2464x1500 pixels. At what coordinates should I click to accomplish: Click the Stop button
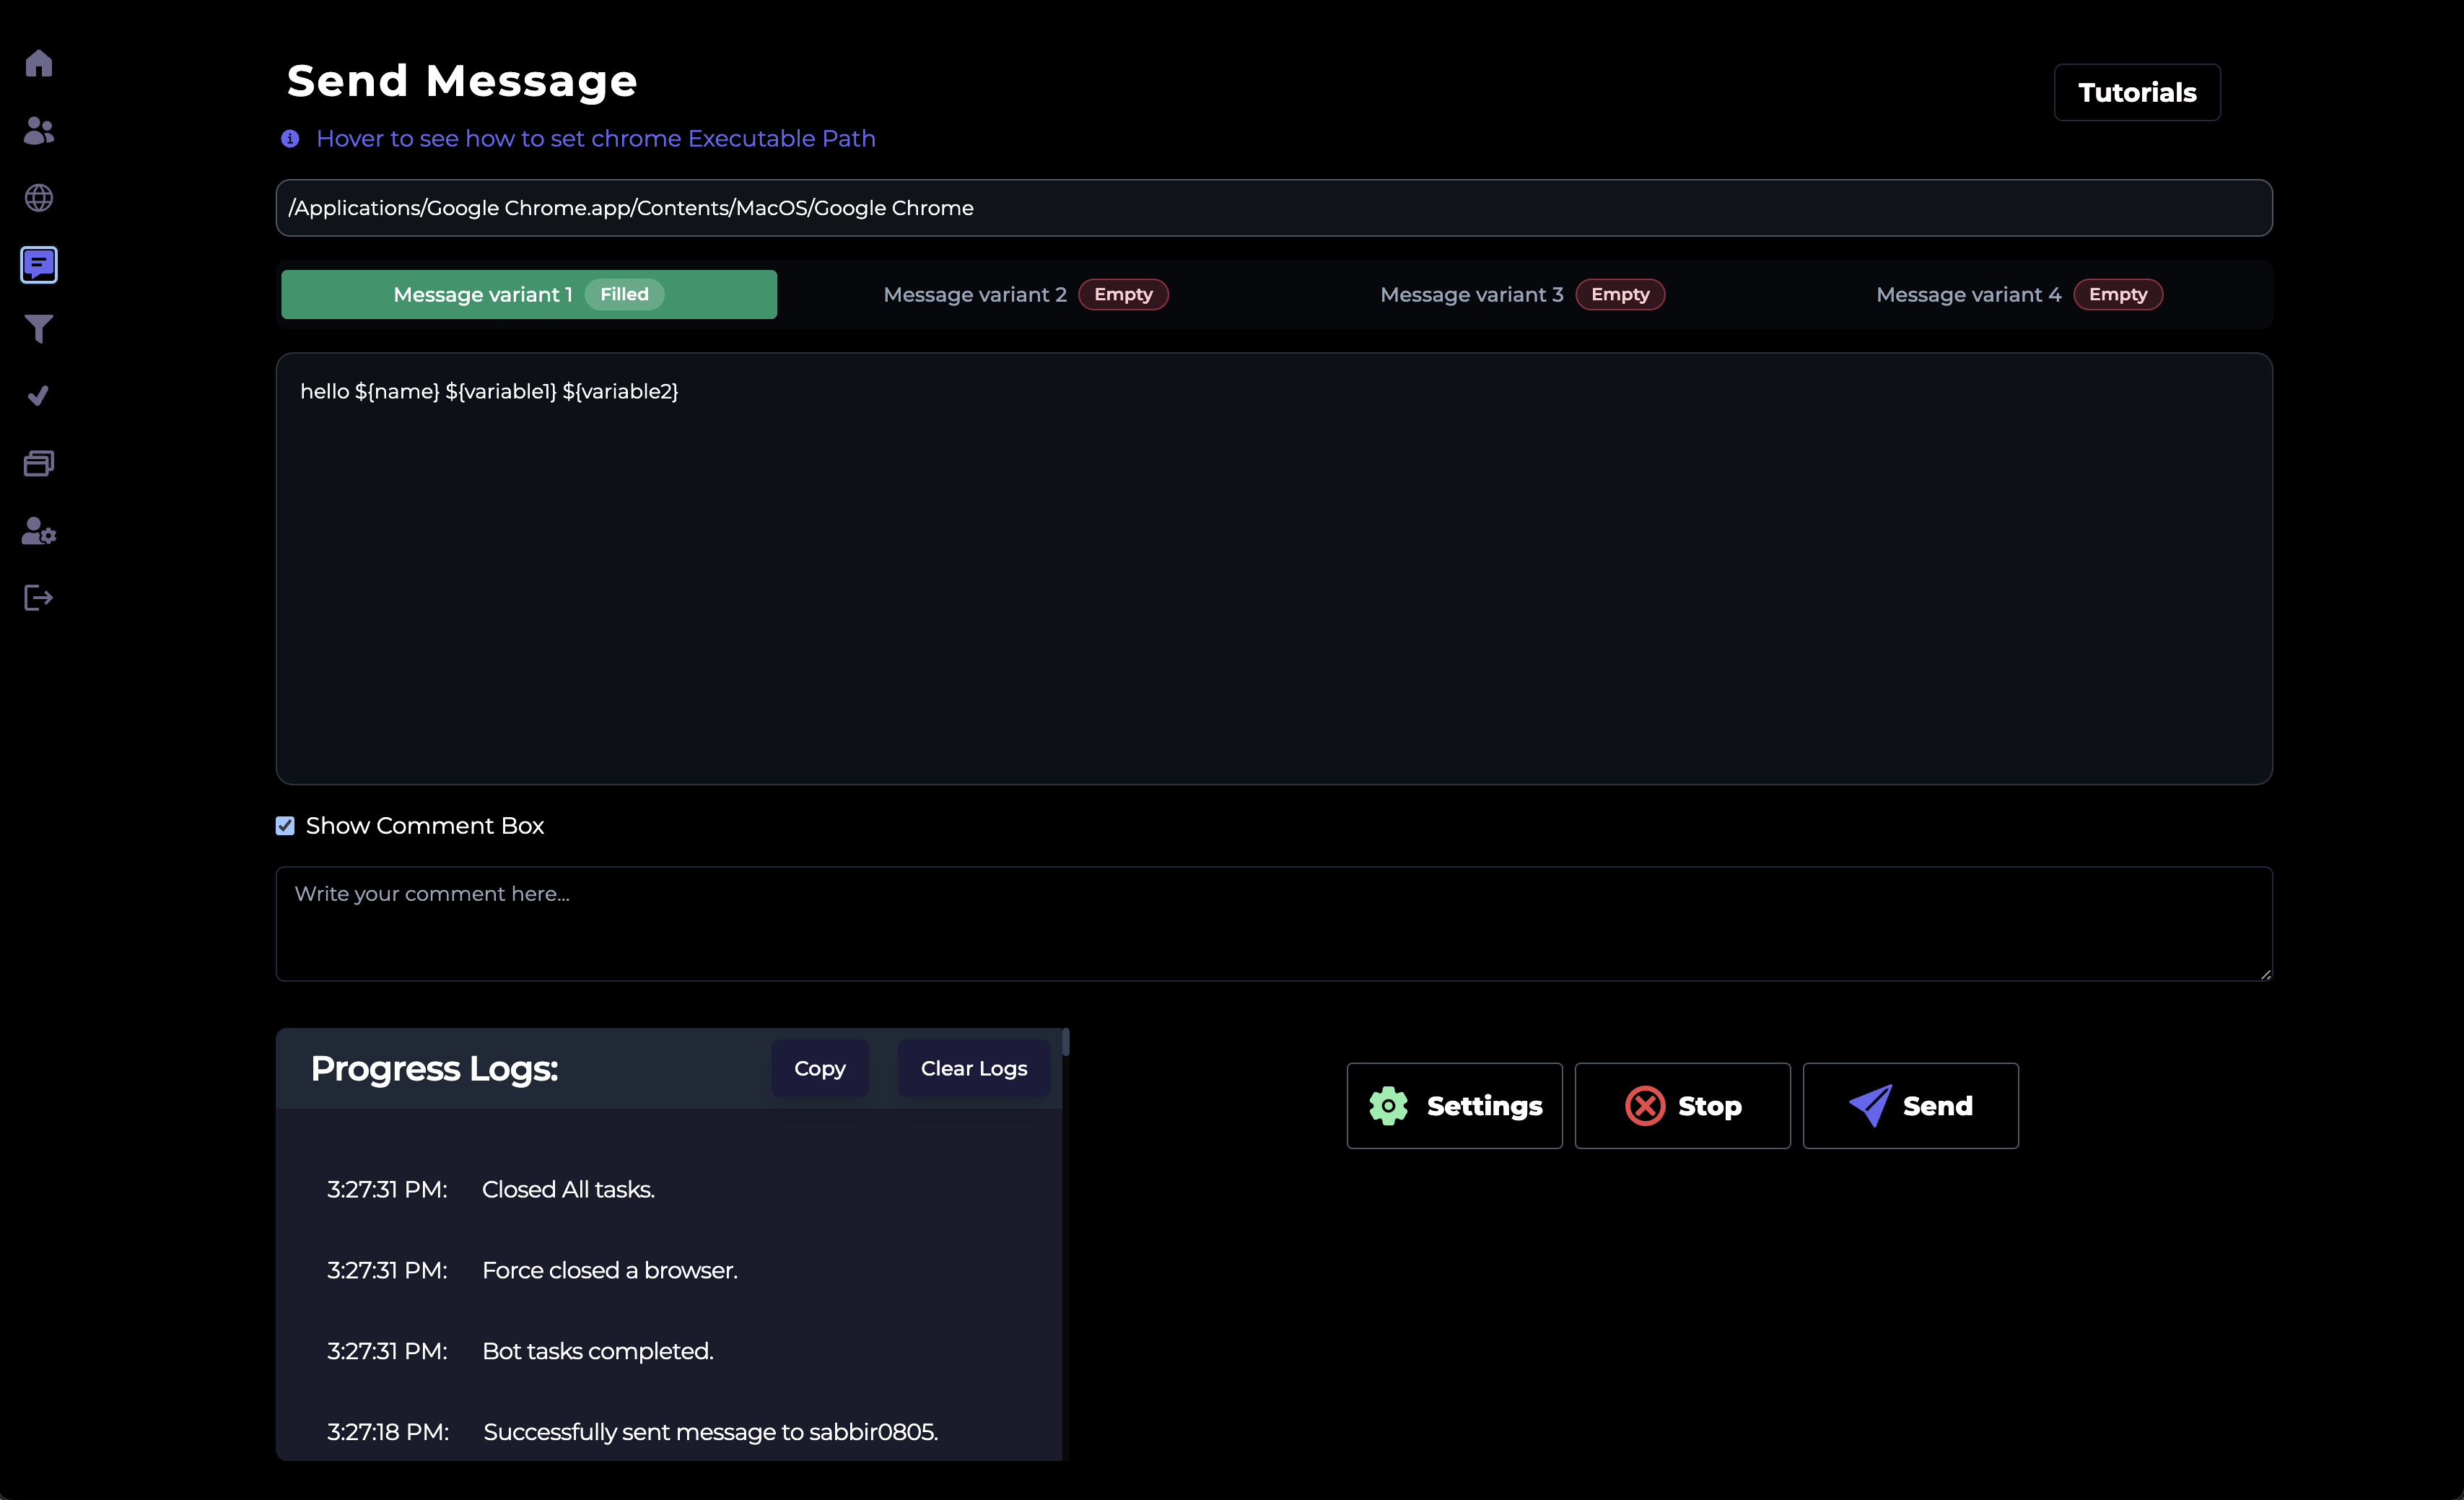tap(1682, 1106)
